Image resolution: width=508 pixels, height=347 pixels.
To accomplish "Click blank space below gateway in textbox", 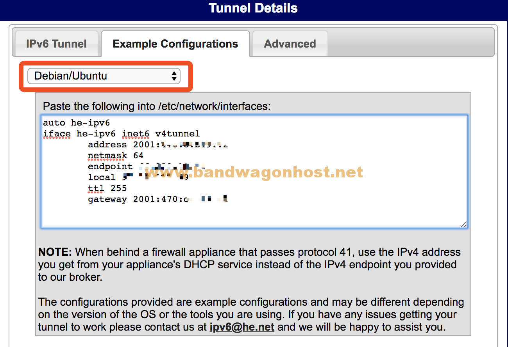I will [254, 214].
